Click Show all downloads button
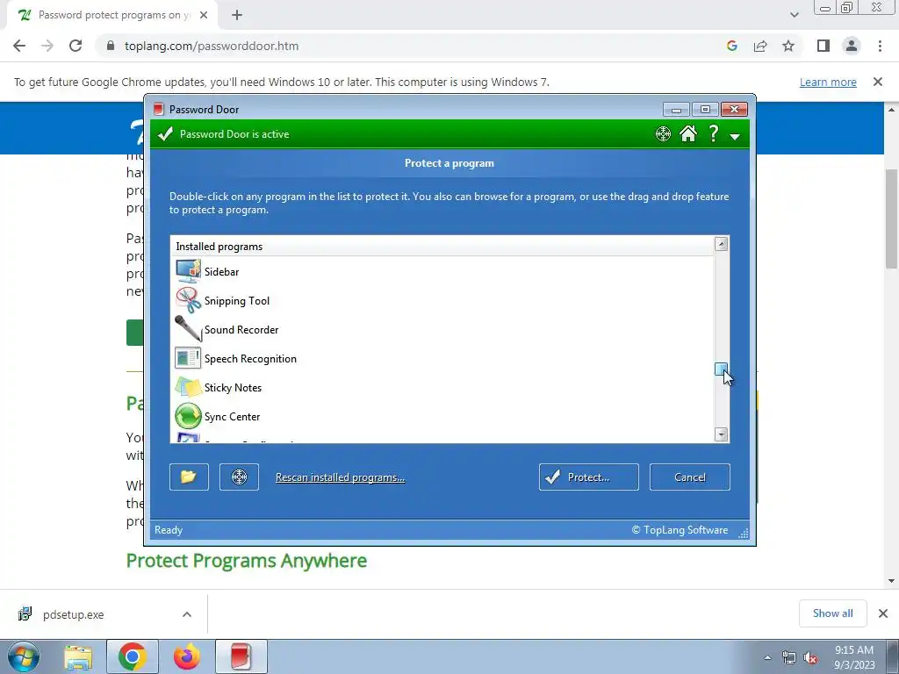The image size is (899, 674). coord(832,613)
